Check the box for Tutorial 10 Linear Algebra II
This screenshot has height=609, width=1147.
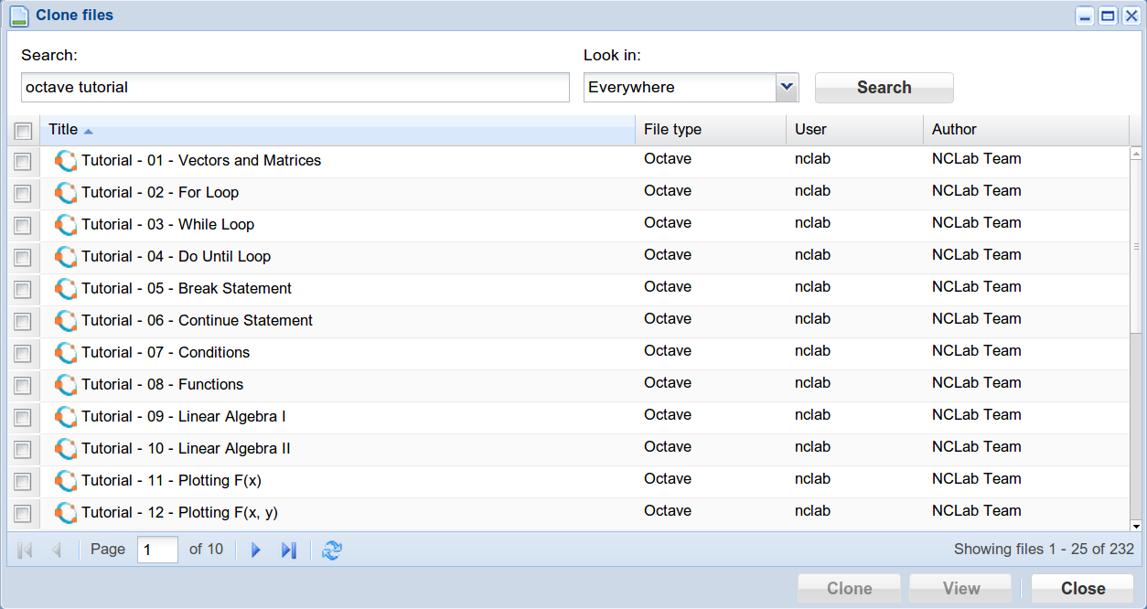coord(23,450)
